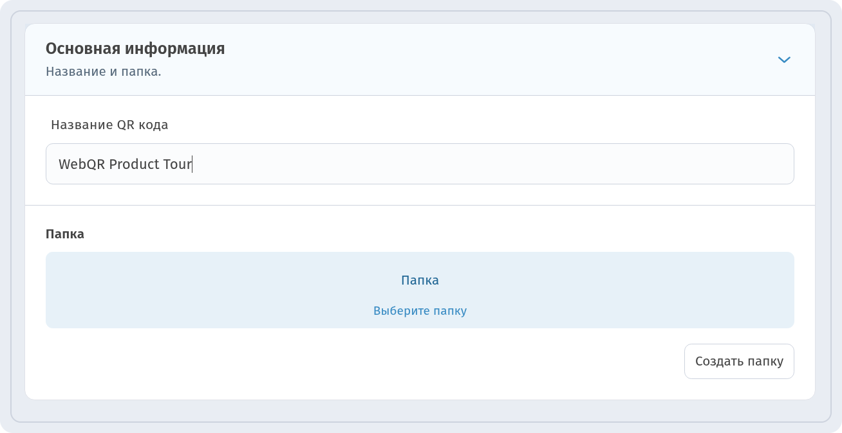Click the Название и папка. subtitle
This screenshot has width=842, height=433.
[x=104, y=71]
